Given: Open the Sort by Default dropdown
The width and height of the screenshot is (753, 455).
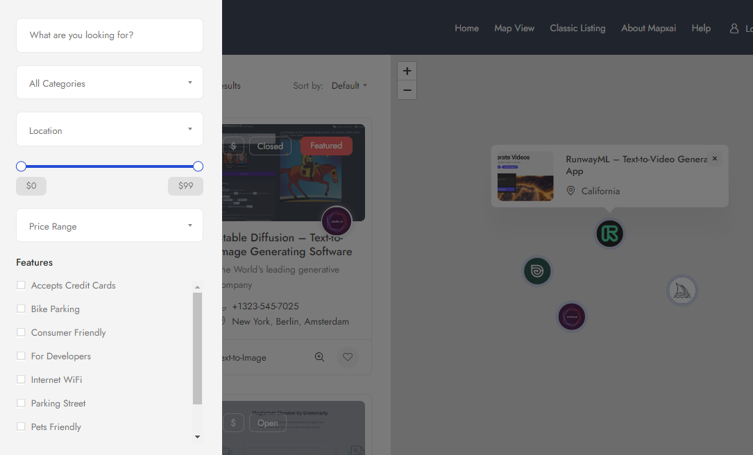Looking at the screenshot, I should point(349,85).
